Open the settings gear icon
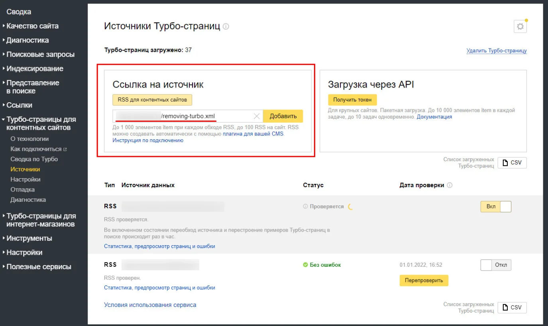 pyautogui.click(x=520, y=27)
